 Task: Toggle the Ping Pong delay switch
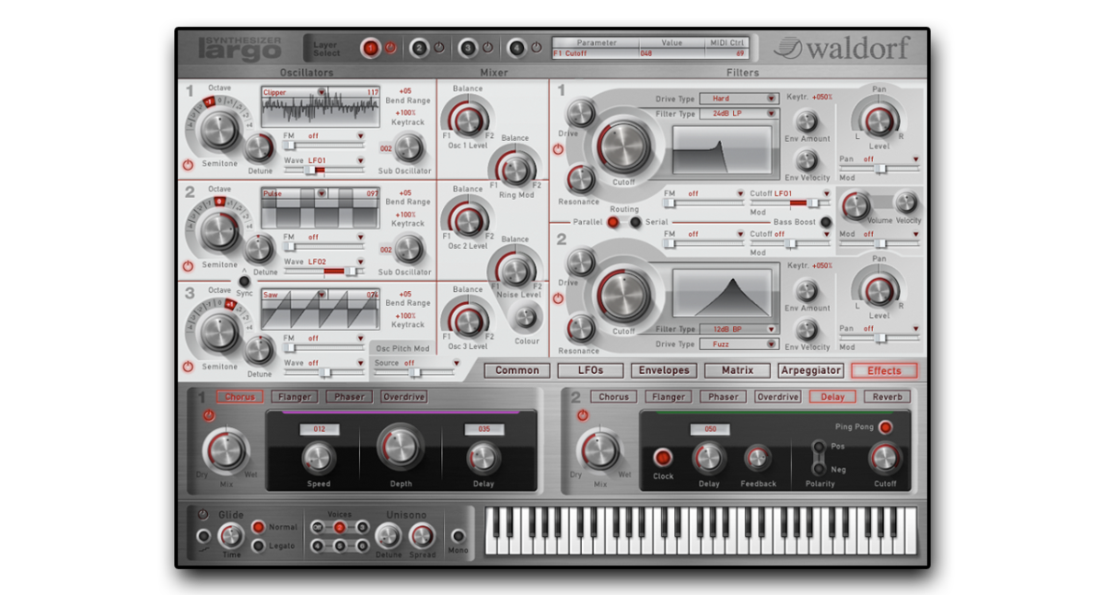(885, 427)
